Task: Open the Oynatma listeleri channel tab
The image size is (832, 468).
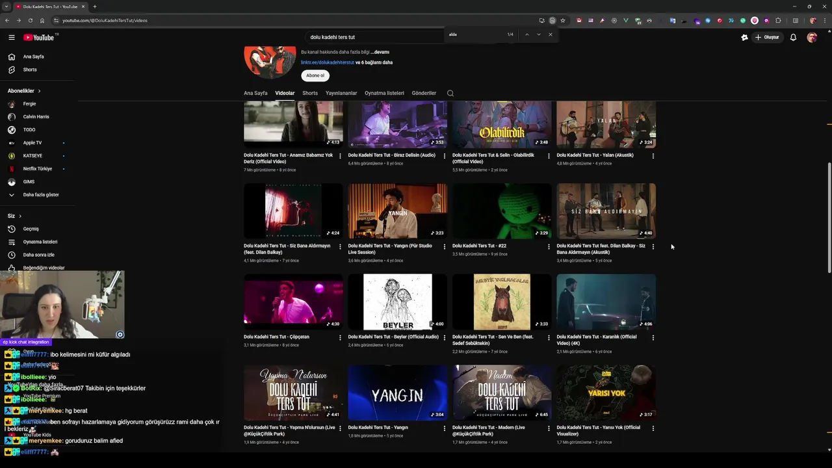Action: point(384,93)
